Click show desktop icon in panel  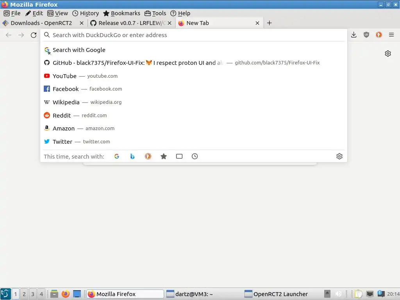tap(77, 294)
